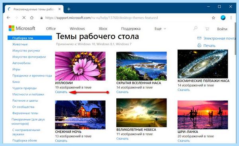Click the email envelope icon
239x146 pixels.
coord(199,38)
